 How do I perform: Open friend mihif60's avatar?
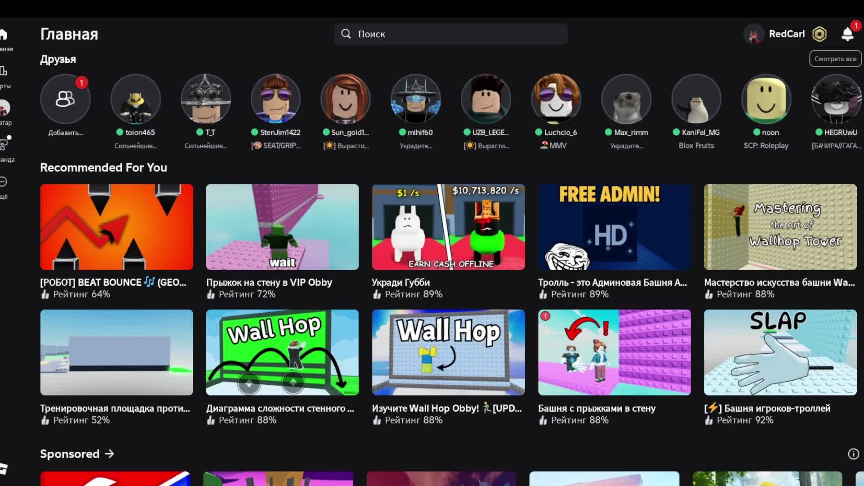point(416,99)
